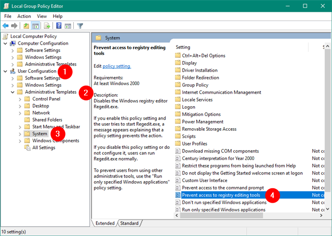The height and width of the screenshot is (236, 332).
Task: Expand the Windows Components tree node
Action: coord(20,141)
